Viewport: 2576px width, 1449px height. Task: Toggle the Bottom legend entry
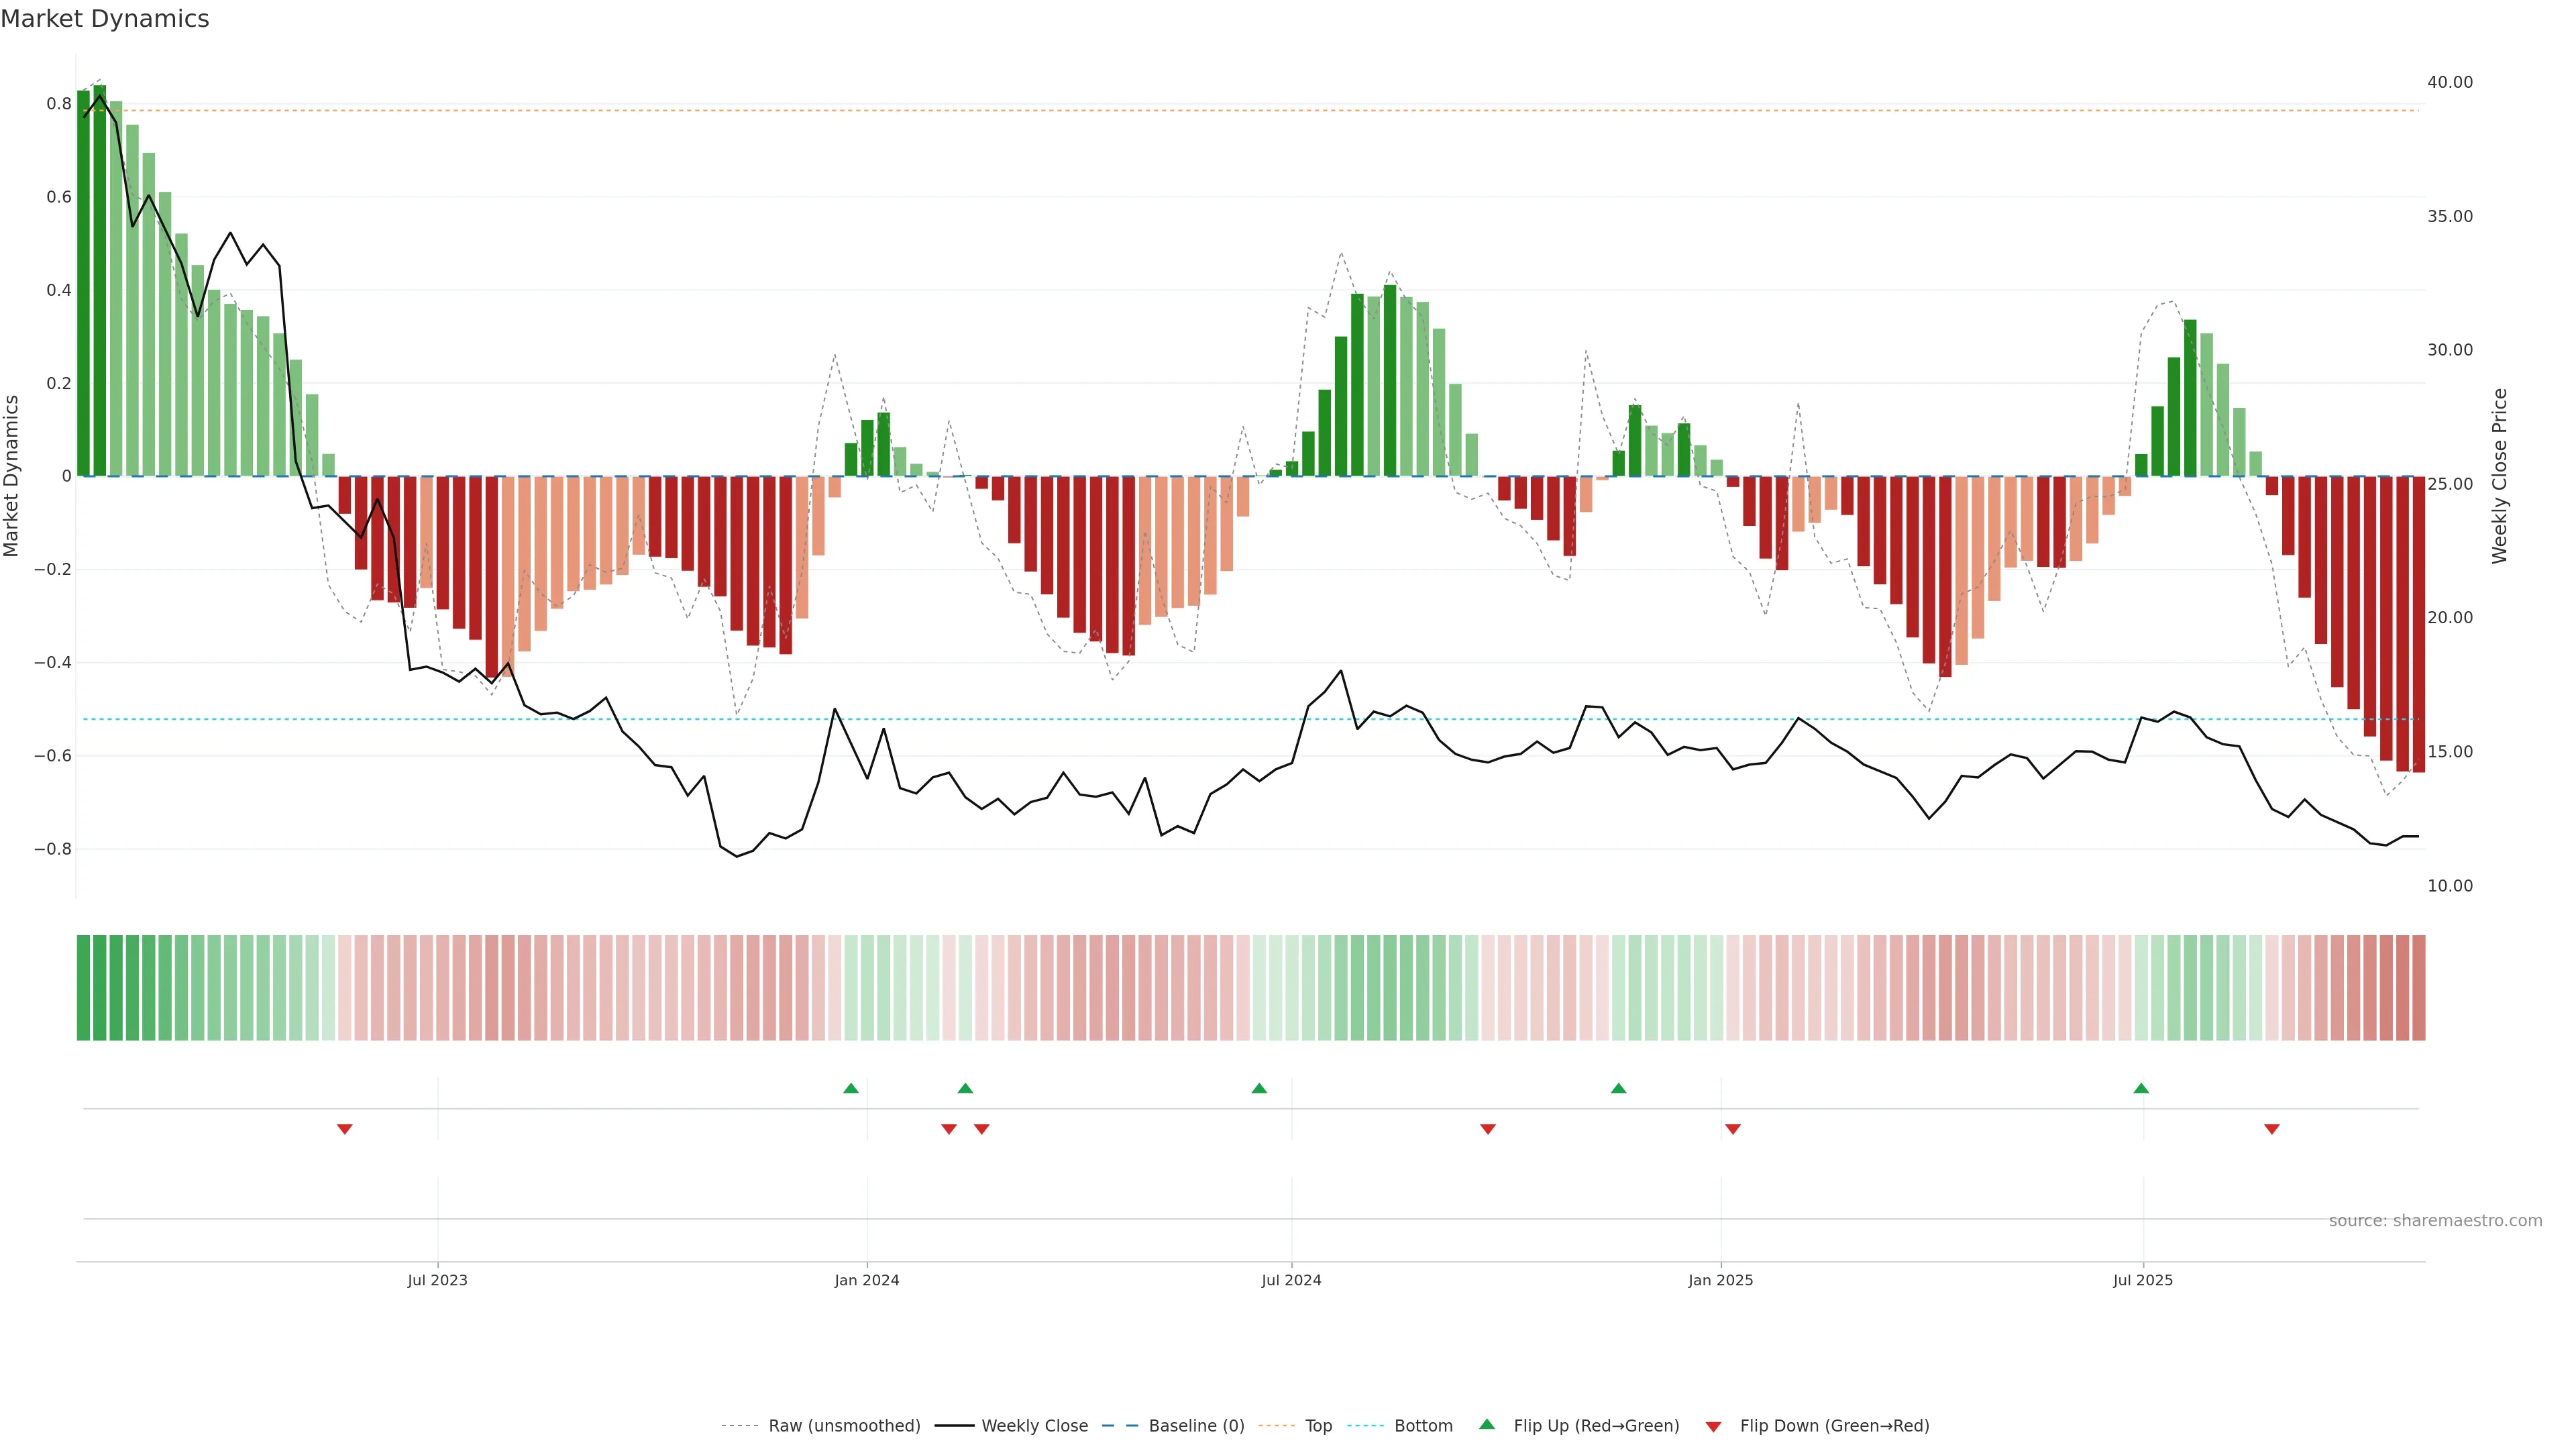click(x=1423, y=1426)
